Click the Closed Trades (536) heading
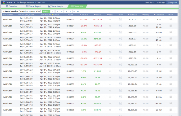The image size is (181, 116). (x=14, y=11)
